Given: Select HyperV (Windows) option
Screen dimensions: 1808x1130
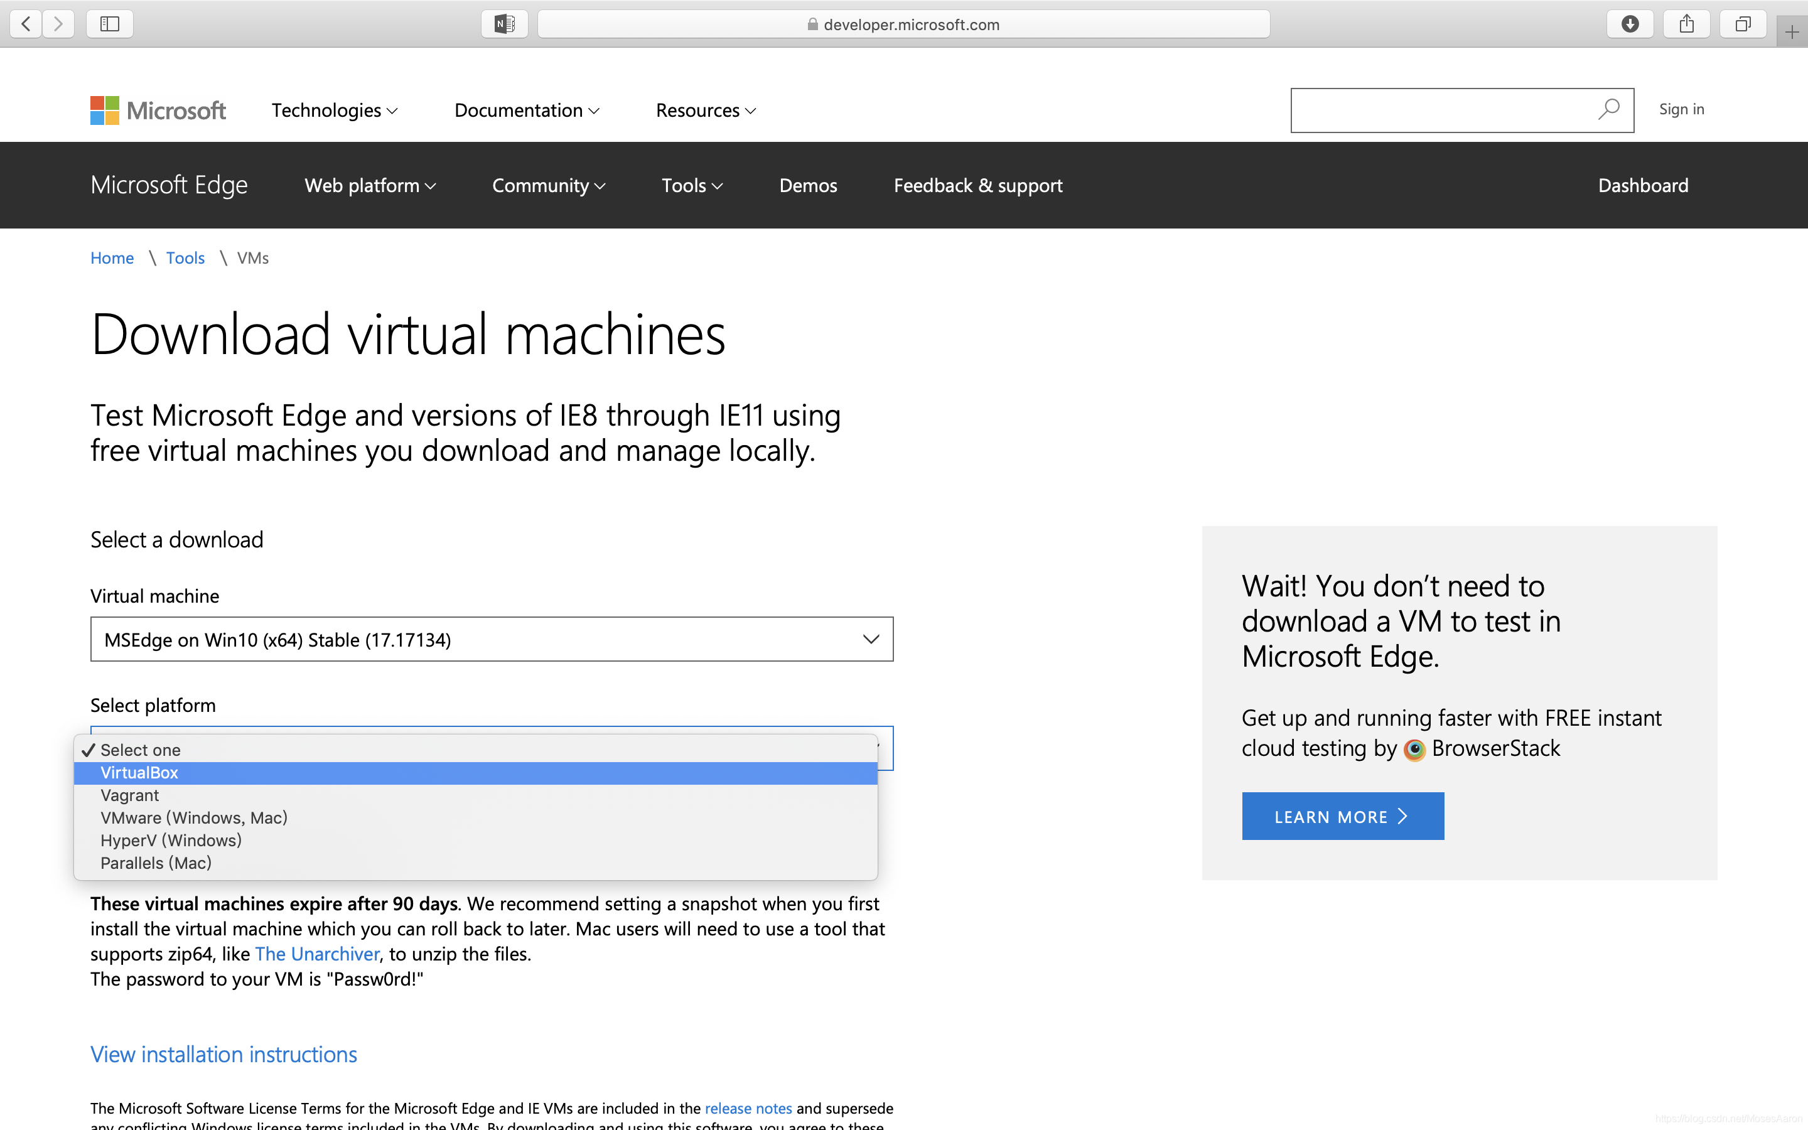Looking at the screenshot, I should [475, 840].
